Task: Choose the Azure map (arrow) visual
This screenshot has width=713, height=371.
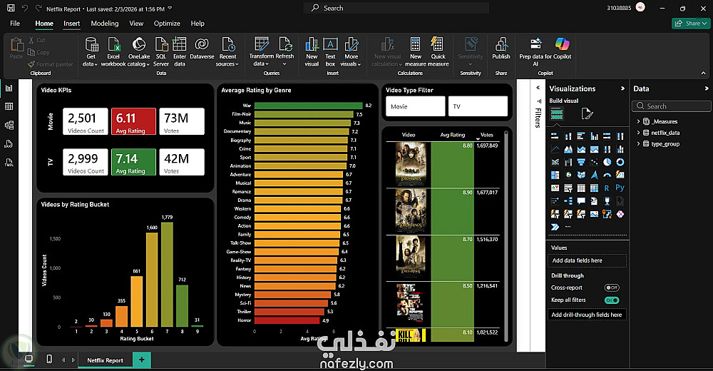Action: tap(594, 175)
